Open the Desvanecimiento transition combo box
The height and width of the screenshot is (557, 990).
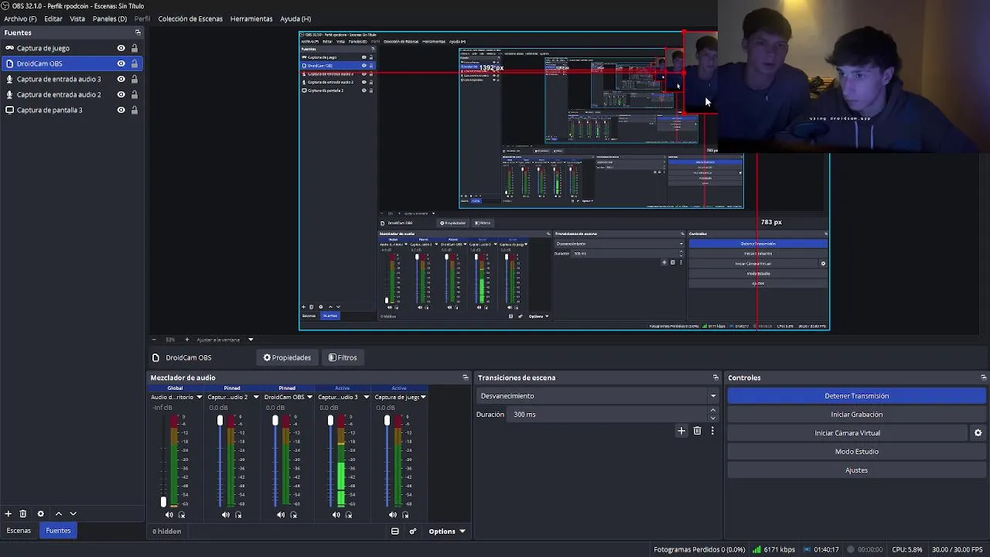[597, 396]
